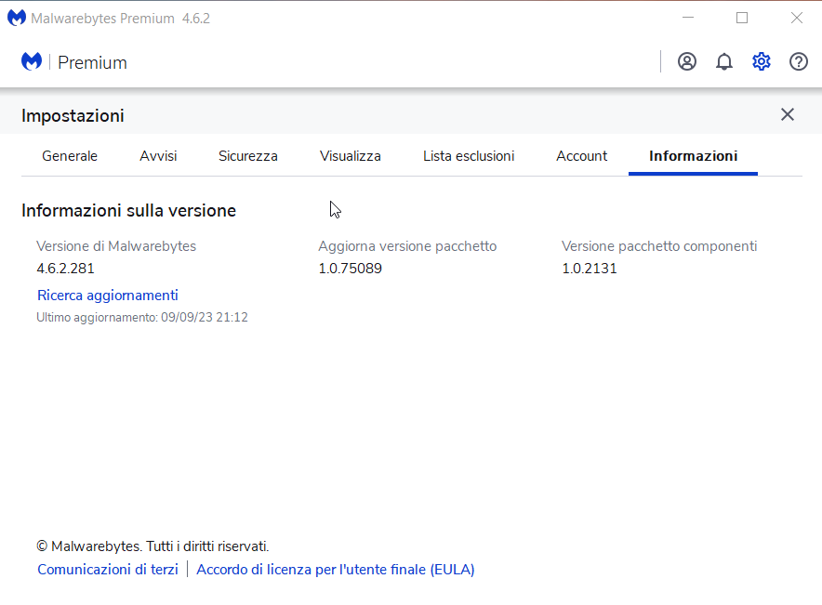The height and width of the screenshot is (605, 822).
Task: Open the account profile icon
Action: [687, 62]
